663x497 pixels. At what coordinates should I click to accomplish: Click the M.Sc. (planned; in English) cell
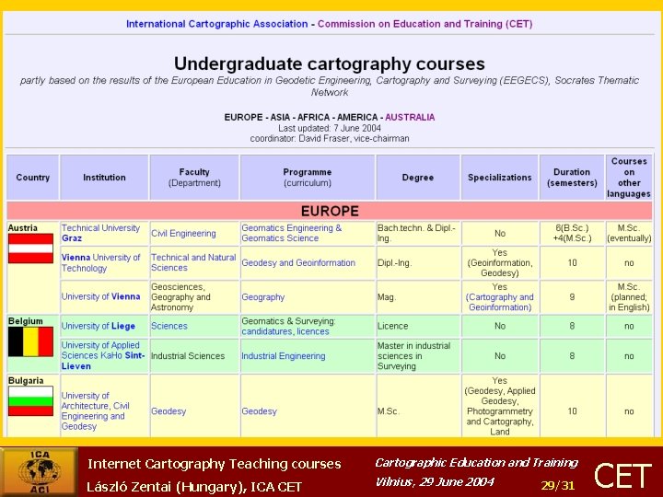point(629,297)
